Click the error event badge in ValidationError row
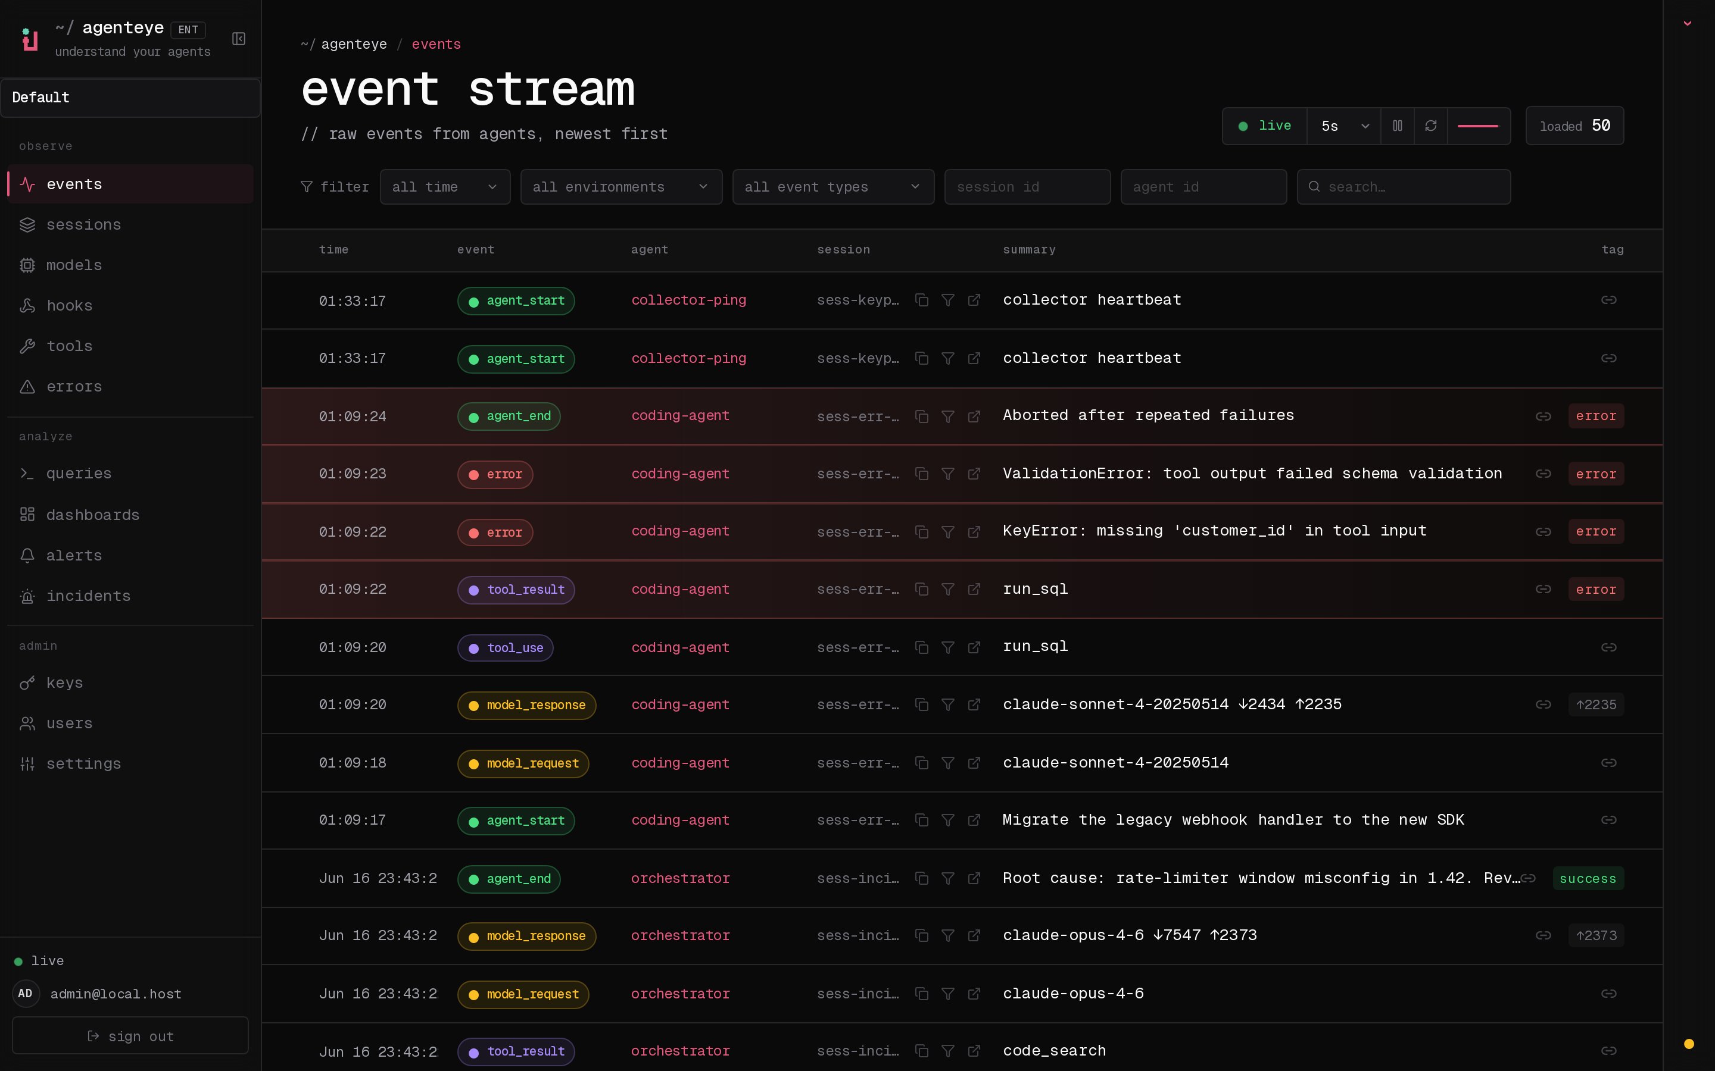The height and width of the screenshot is (1071, 1715). pyautogui.click(x=495, y=475)
